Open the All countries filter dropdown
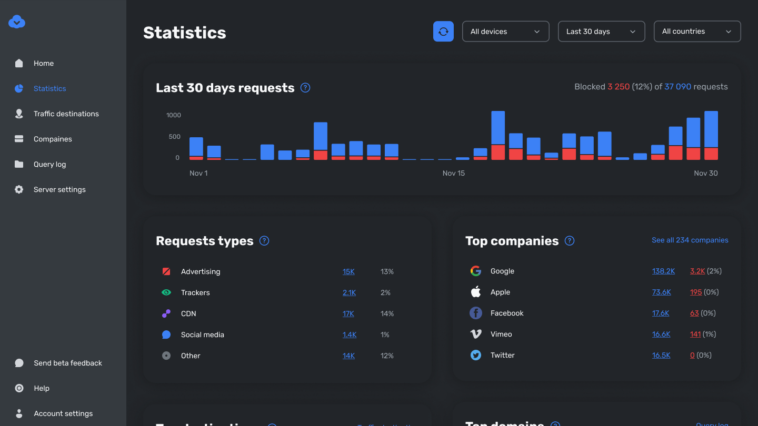758x426 pixels. tap(697, 32)
